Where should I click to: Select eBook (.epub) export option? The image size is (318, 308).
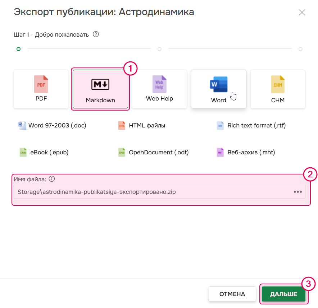(x=44, y=152)
